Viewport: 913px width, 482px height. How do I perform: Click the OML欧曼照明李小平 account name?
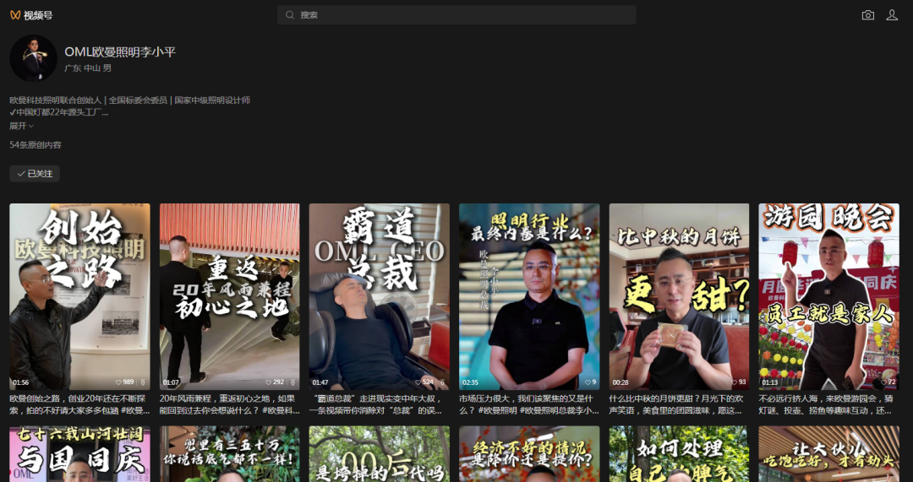[120, 52]
